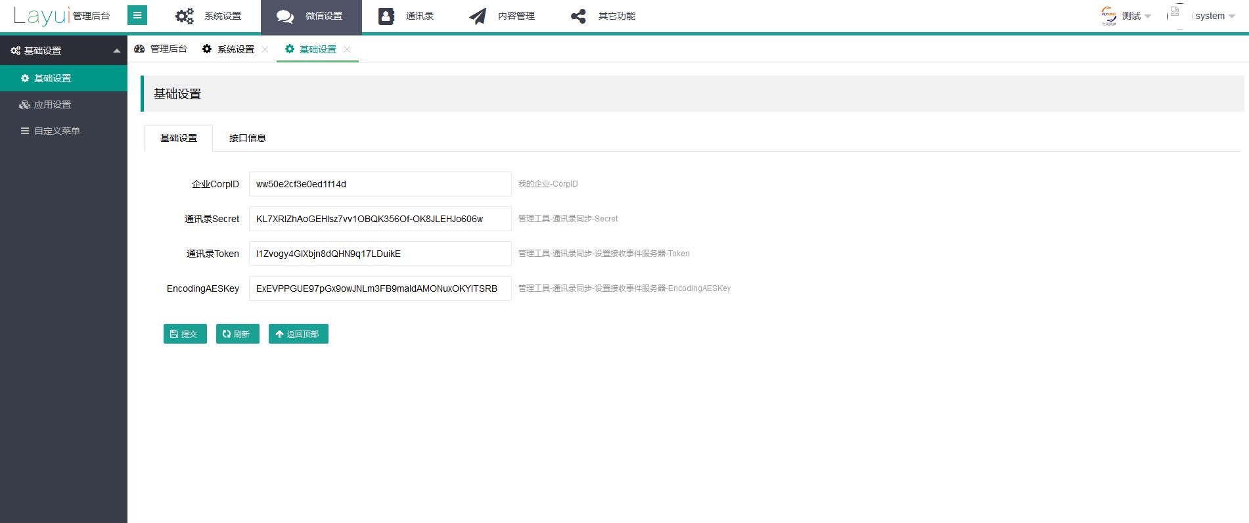Viewport: 1249px width, 523px height.
Task: Open the system user dropdown
Action: click(1215, 16)
